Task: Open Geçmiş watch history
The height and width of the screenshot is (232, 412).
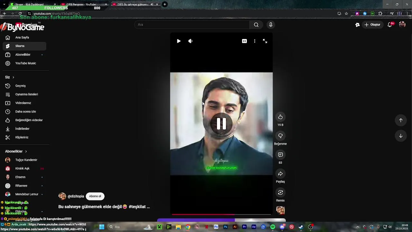Action: [x=24, y=86]
